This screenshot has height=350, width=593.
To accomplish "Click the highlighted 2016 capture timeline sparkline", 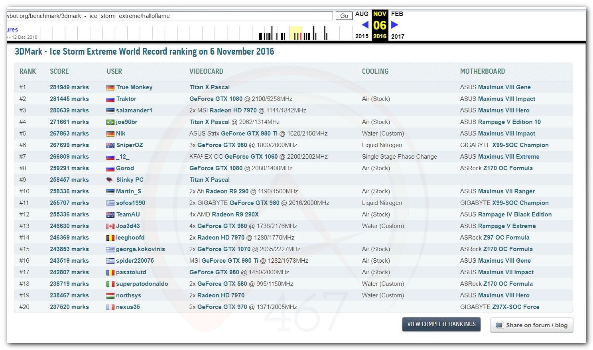I will coord(296,33).
